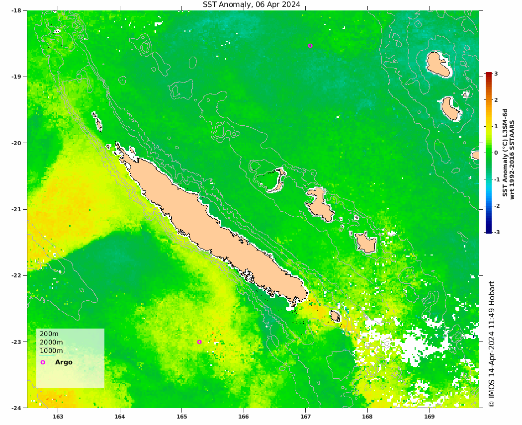This screenshot has width=522, height=425.
Task: Click the longitude axis label '169'
Action: click(429, 417)
